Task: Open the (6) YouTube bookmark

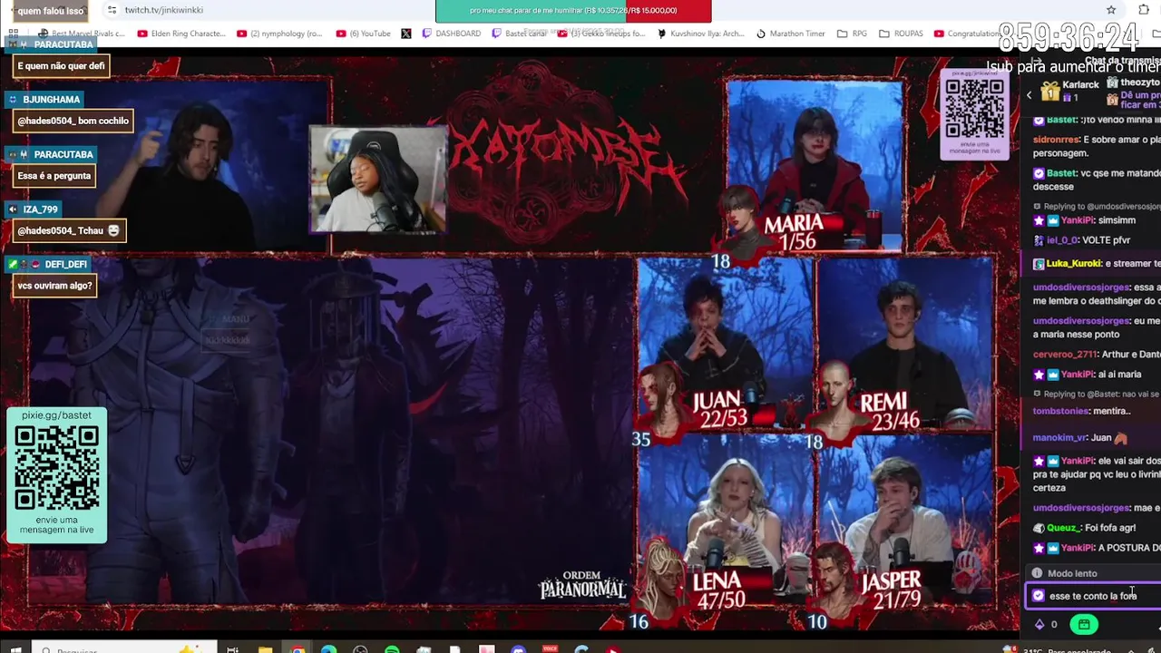Action: pos(363,34)
